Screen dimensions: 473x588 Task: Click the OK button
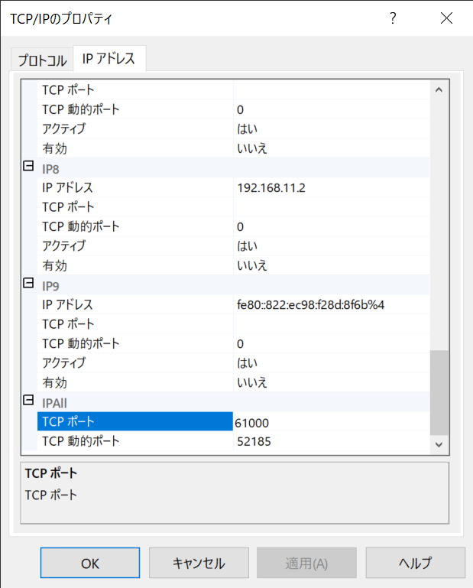point(90,564)
